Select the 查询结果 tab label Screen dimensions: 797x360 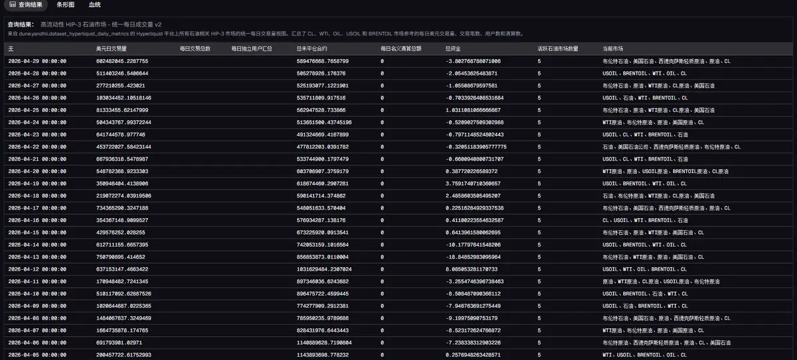(x=30, y=5)
